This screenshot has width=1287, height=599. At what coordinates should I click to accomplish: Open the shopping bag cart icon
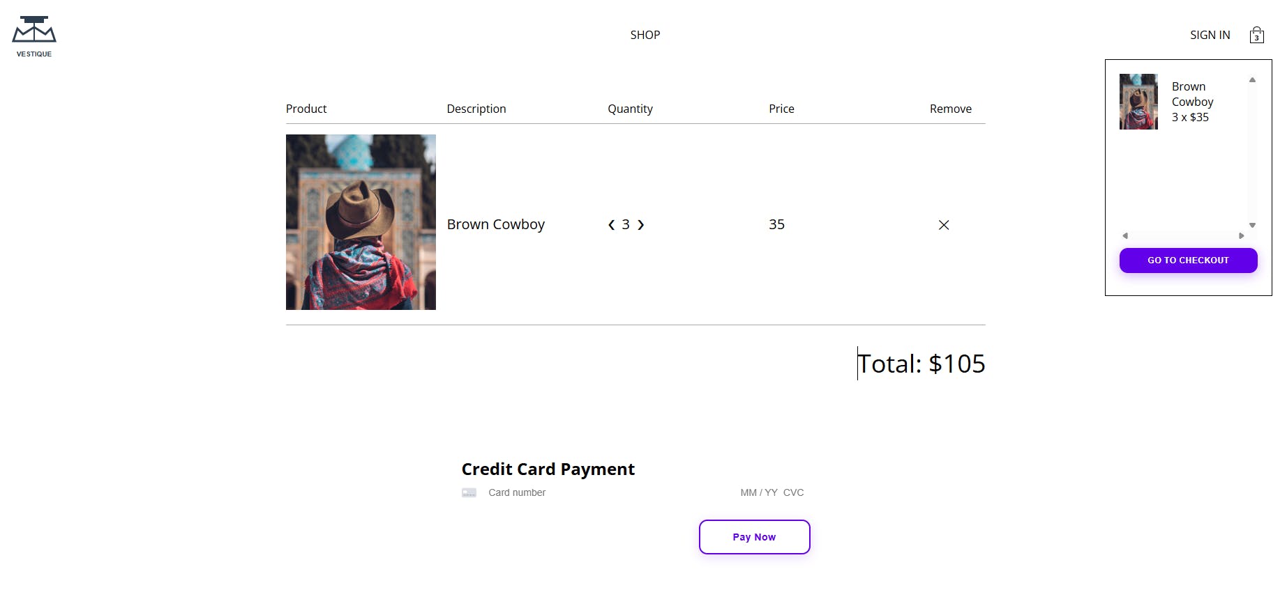pyautogui.click(x=1256, y=35)
